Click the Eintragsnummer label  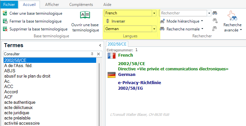pyautogui.click(x=120, y=50)
